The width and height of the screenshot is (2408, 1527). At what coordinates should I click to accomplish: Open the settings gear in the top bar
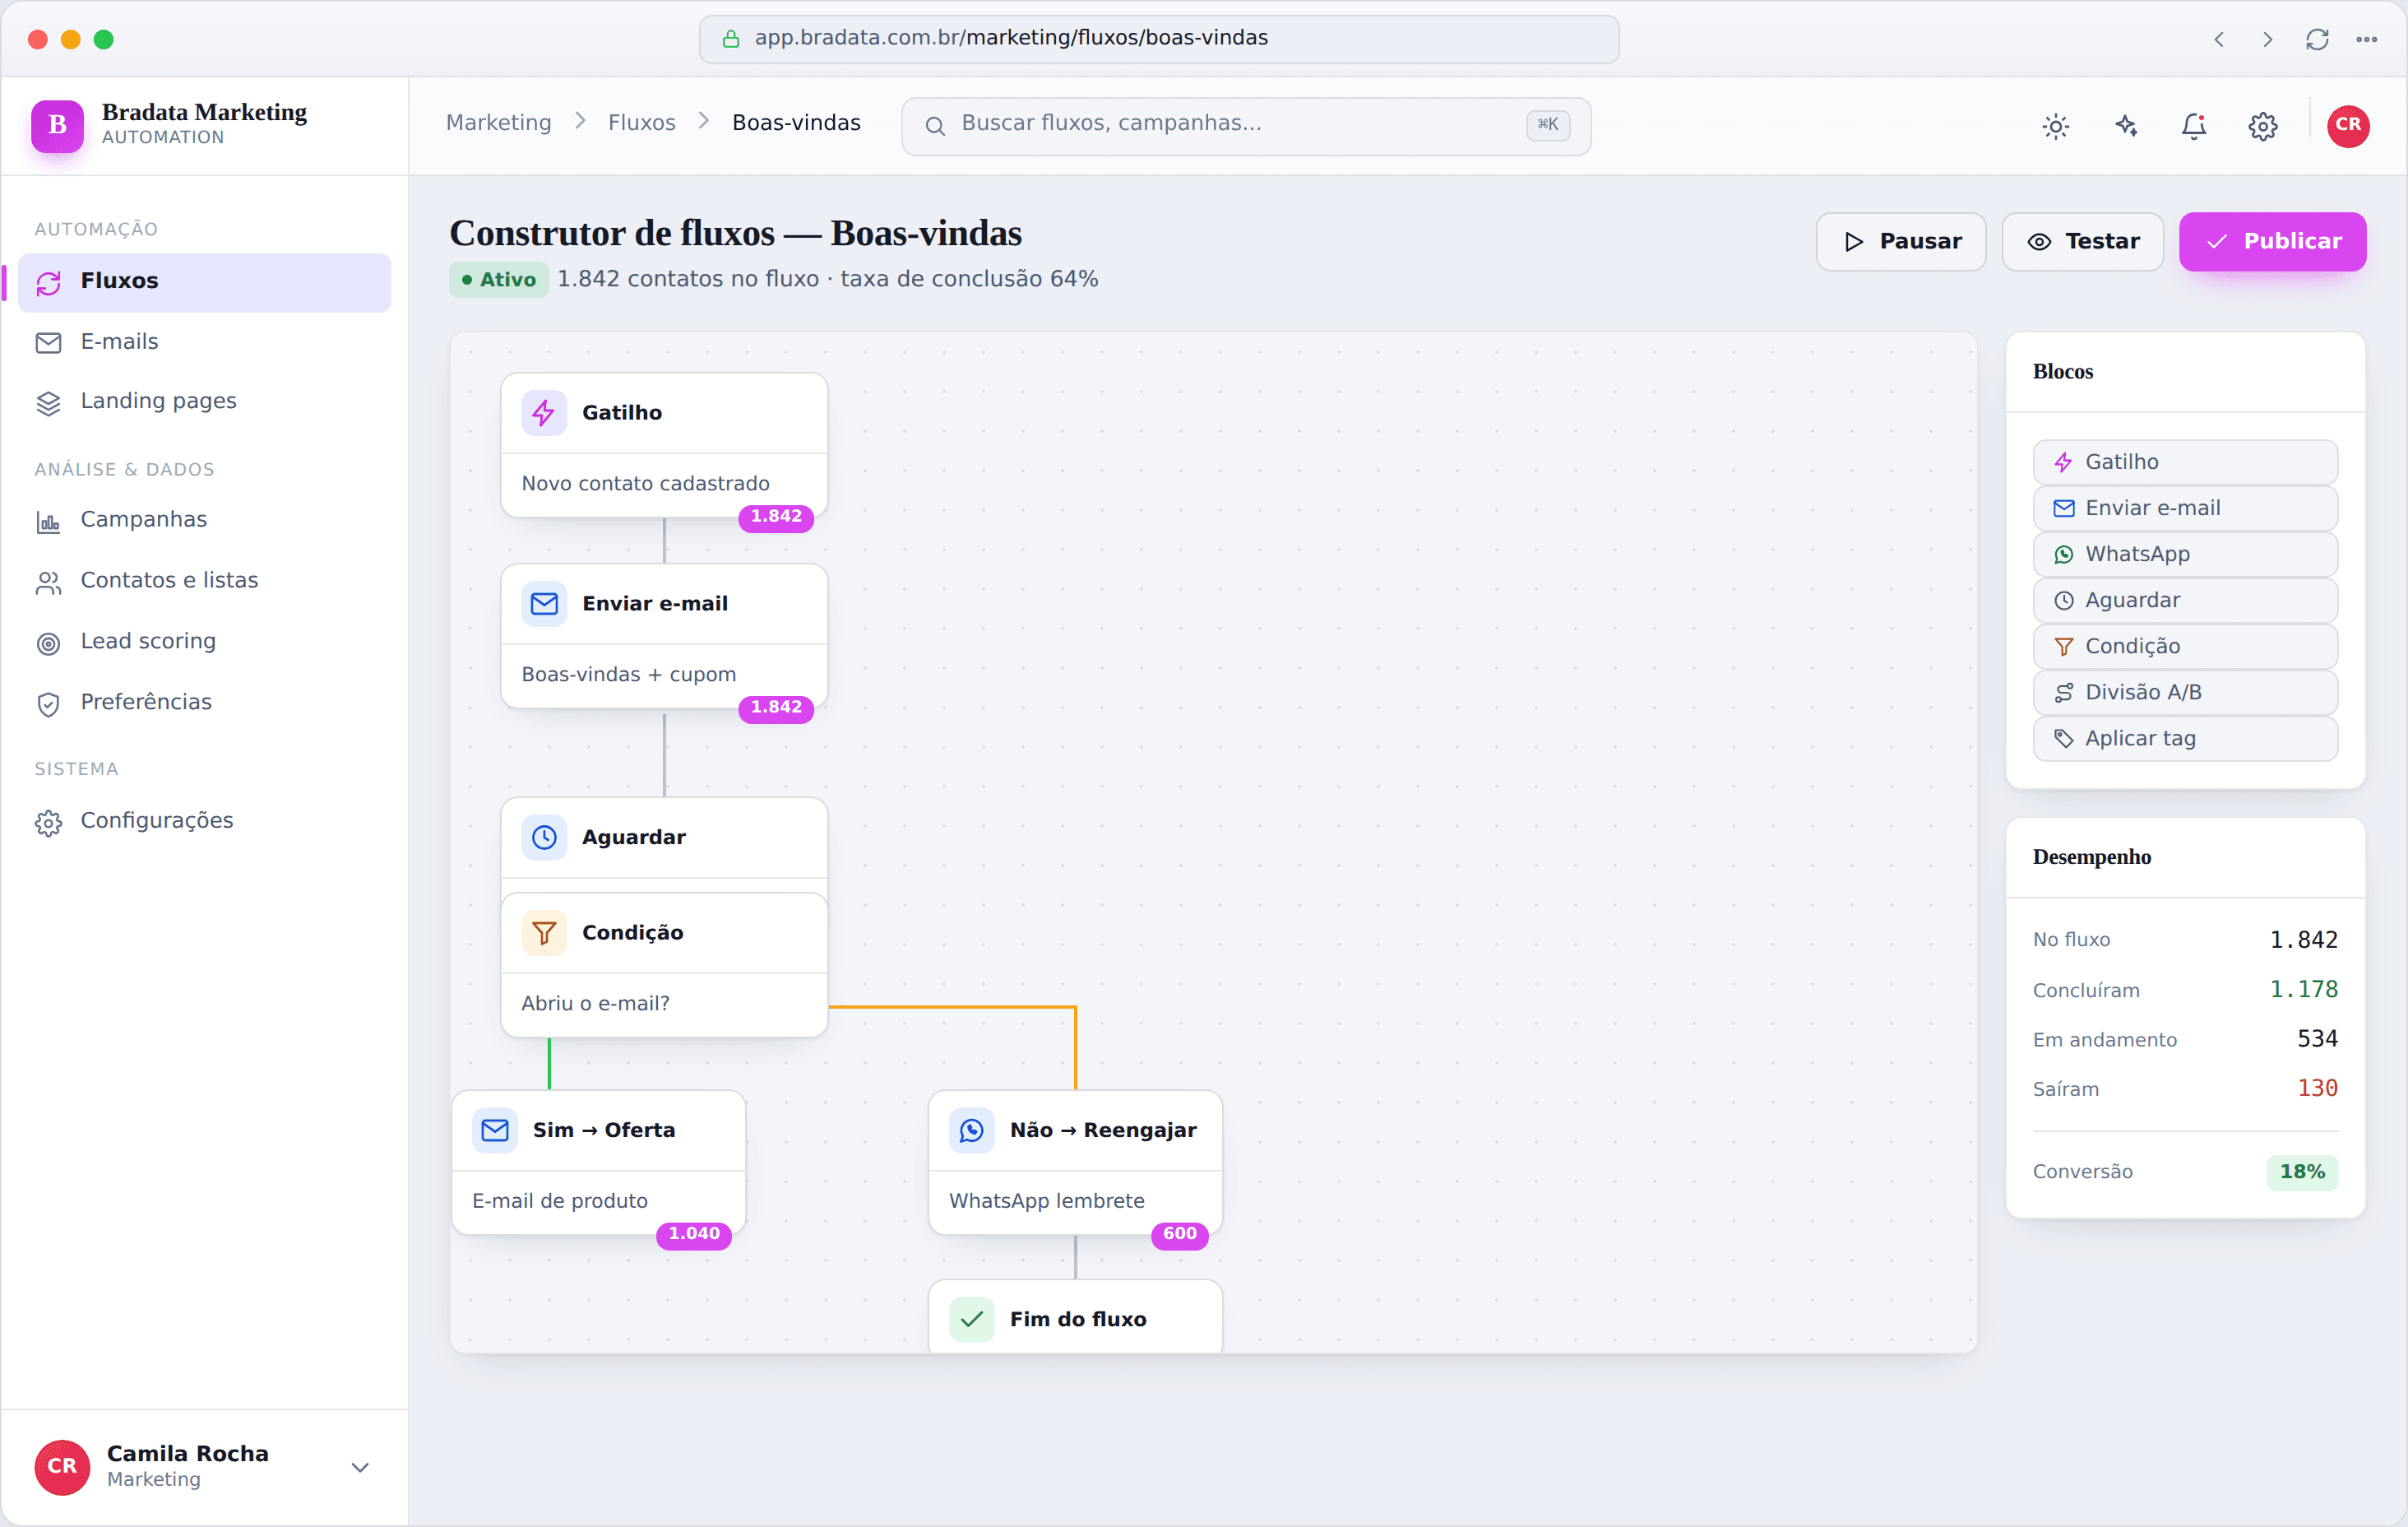[x=2263, y=126]
